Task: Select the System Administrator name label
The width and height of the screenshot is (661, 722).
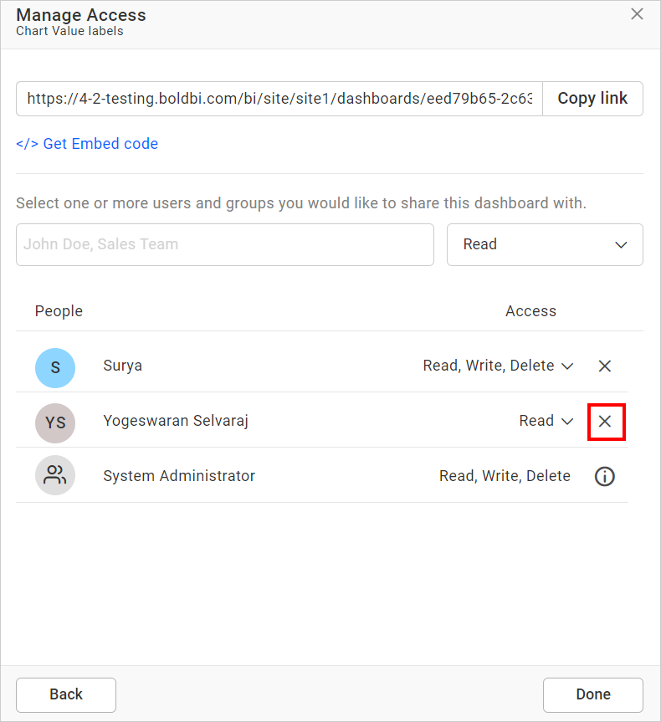Action: click(179, 476)
